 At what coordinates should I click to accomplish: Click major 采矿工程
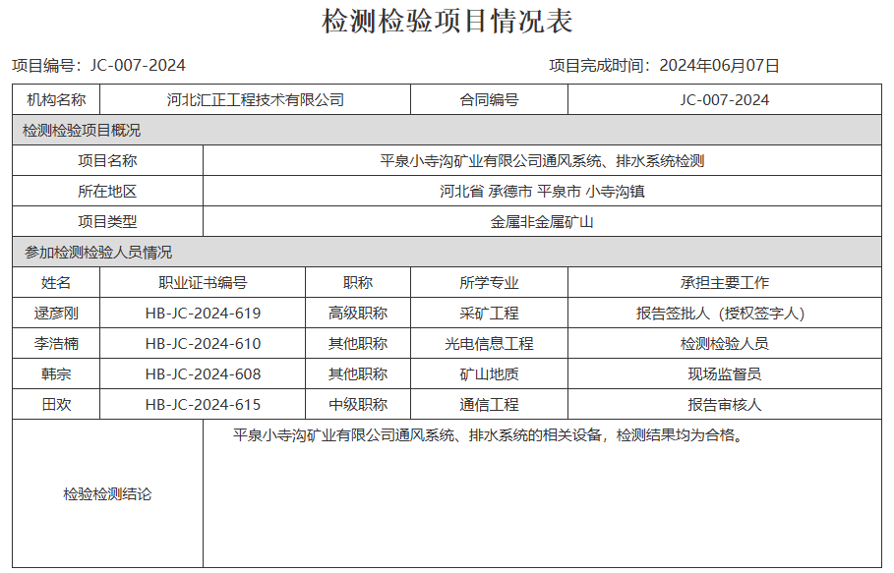(489, 313)
